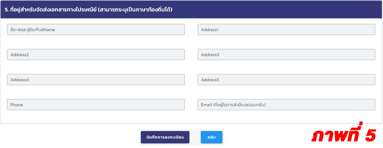Click the gray strip between the two buttons
The width and height of the screenshot is (383, 148).
click(x=195, y=137)
